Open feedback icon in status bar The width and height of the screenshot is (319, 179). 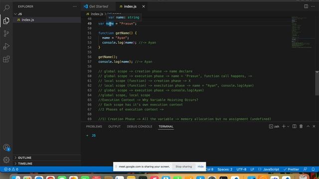click(x=305, y=169)
